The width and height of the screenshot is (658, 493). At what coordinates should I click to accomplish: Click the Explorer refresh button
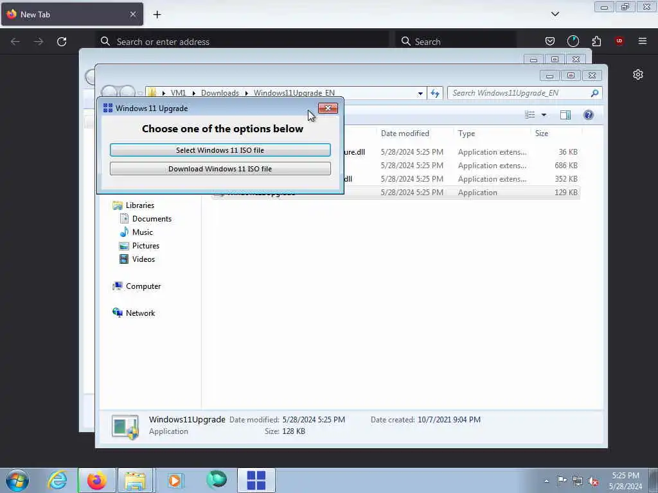(435, 93)
